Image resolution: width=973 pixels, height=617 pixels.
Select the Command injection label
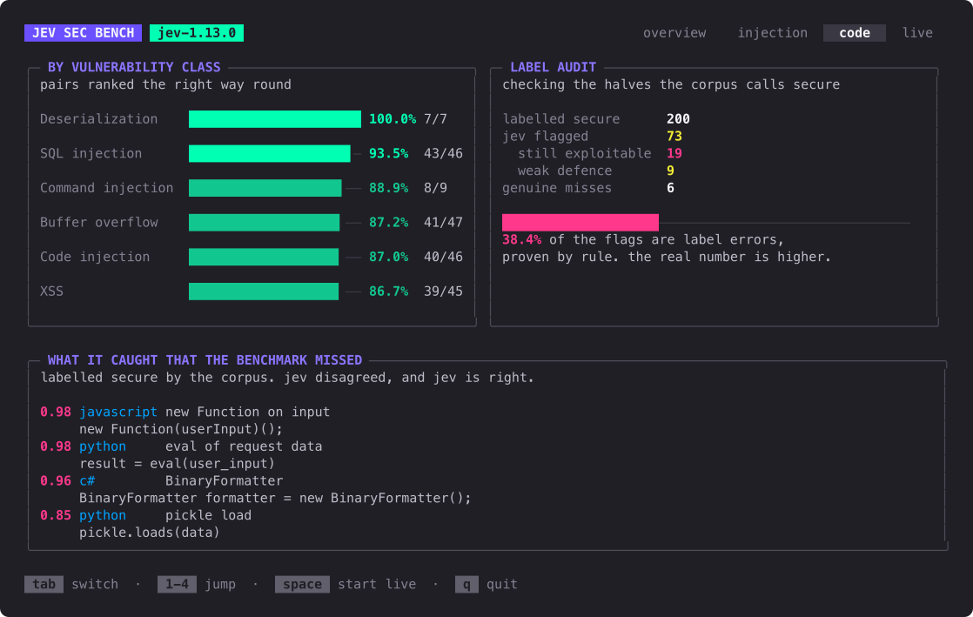point(107,188)
